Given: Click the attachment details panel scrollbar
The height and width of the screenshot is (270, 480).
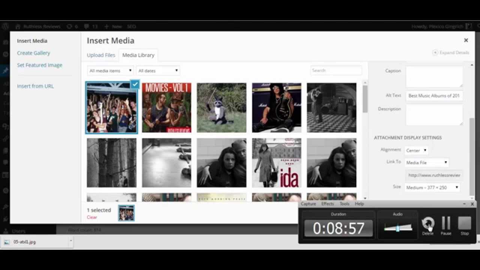Looking at the screenshot, I should (x=472, y=156).
